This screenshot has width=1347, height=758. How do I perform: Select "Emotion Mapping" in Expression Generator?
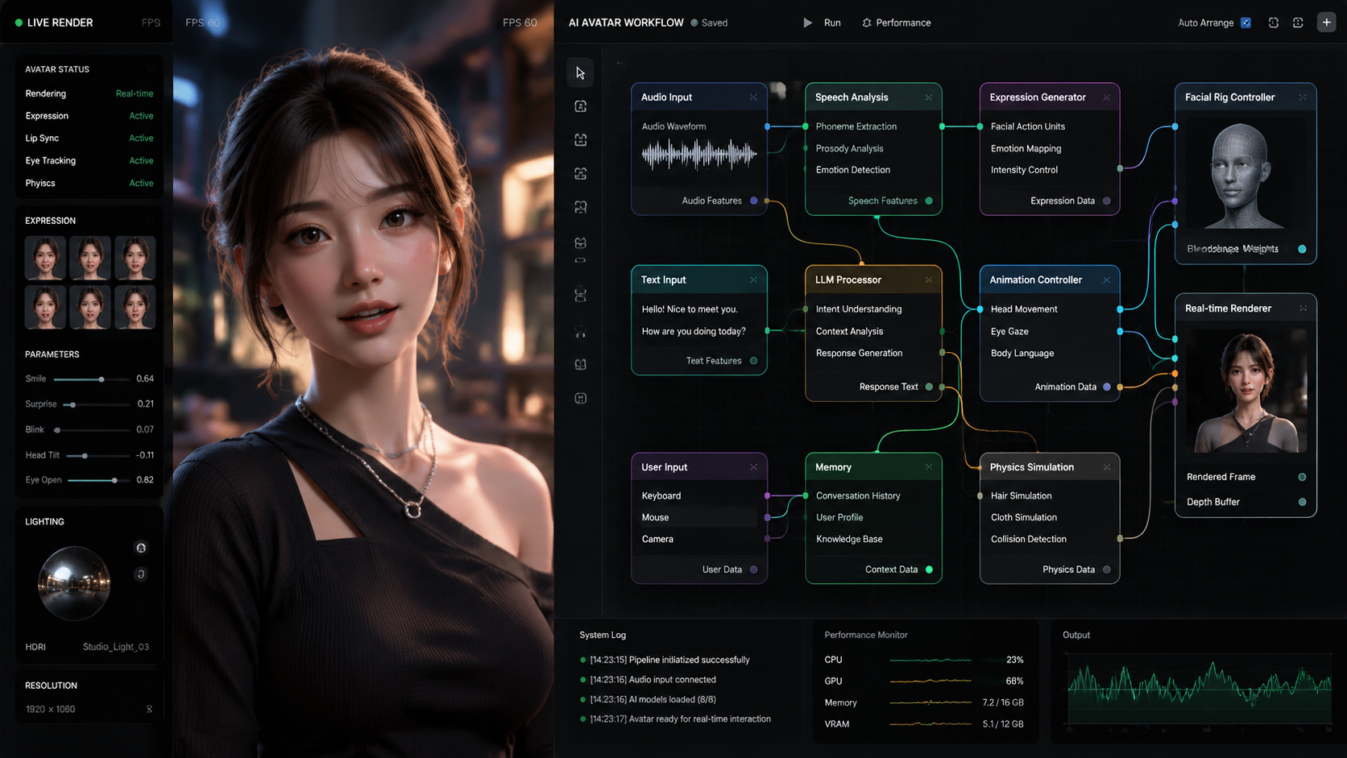pos(1026,148)
